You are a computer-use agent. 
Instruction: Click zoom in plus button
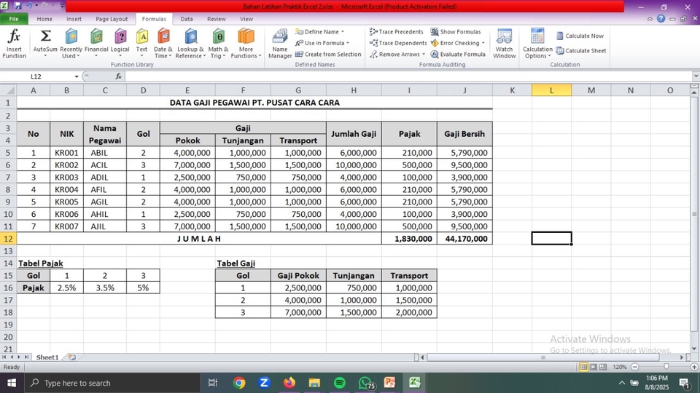pyautogui.click(x=694, y=367)
